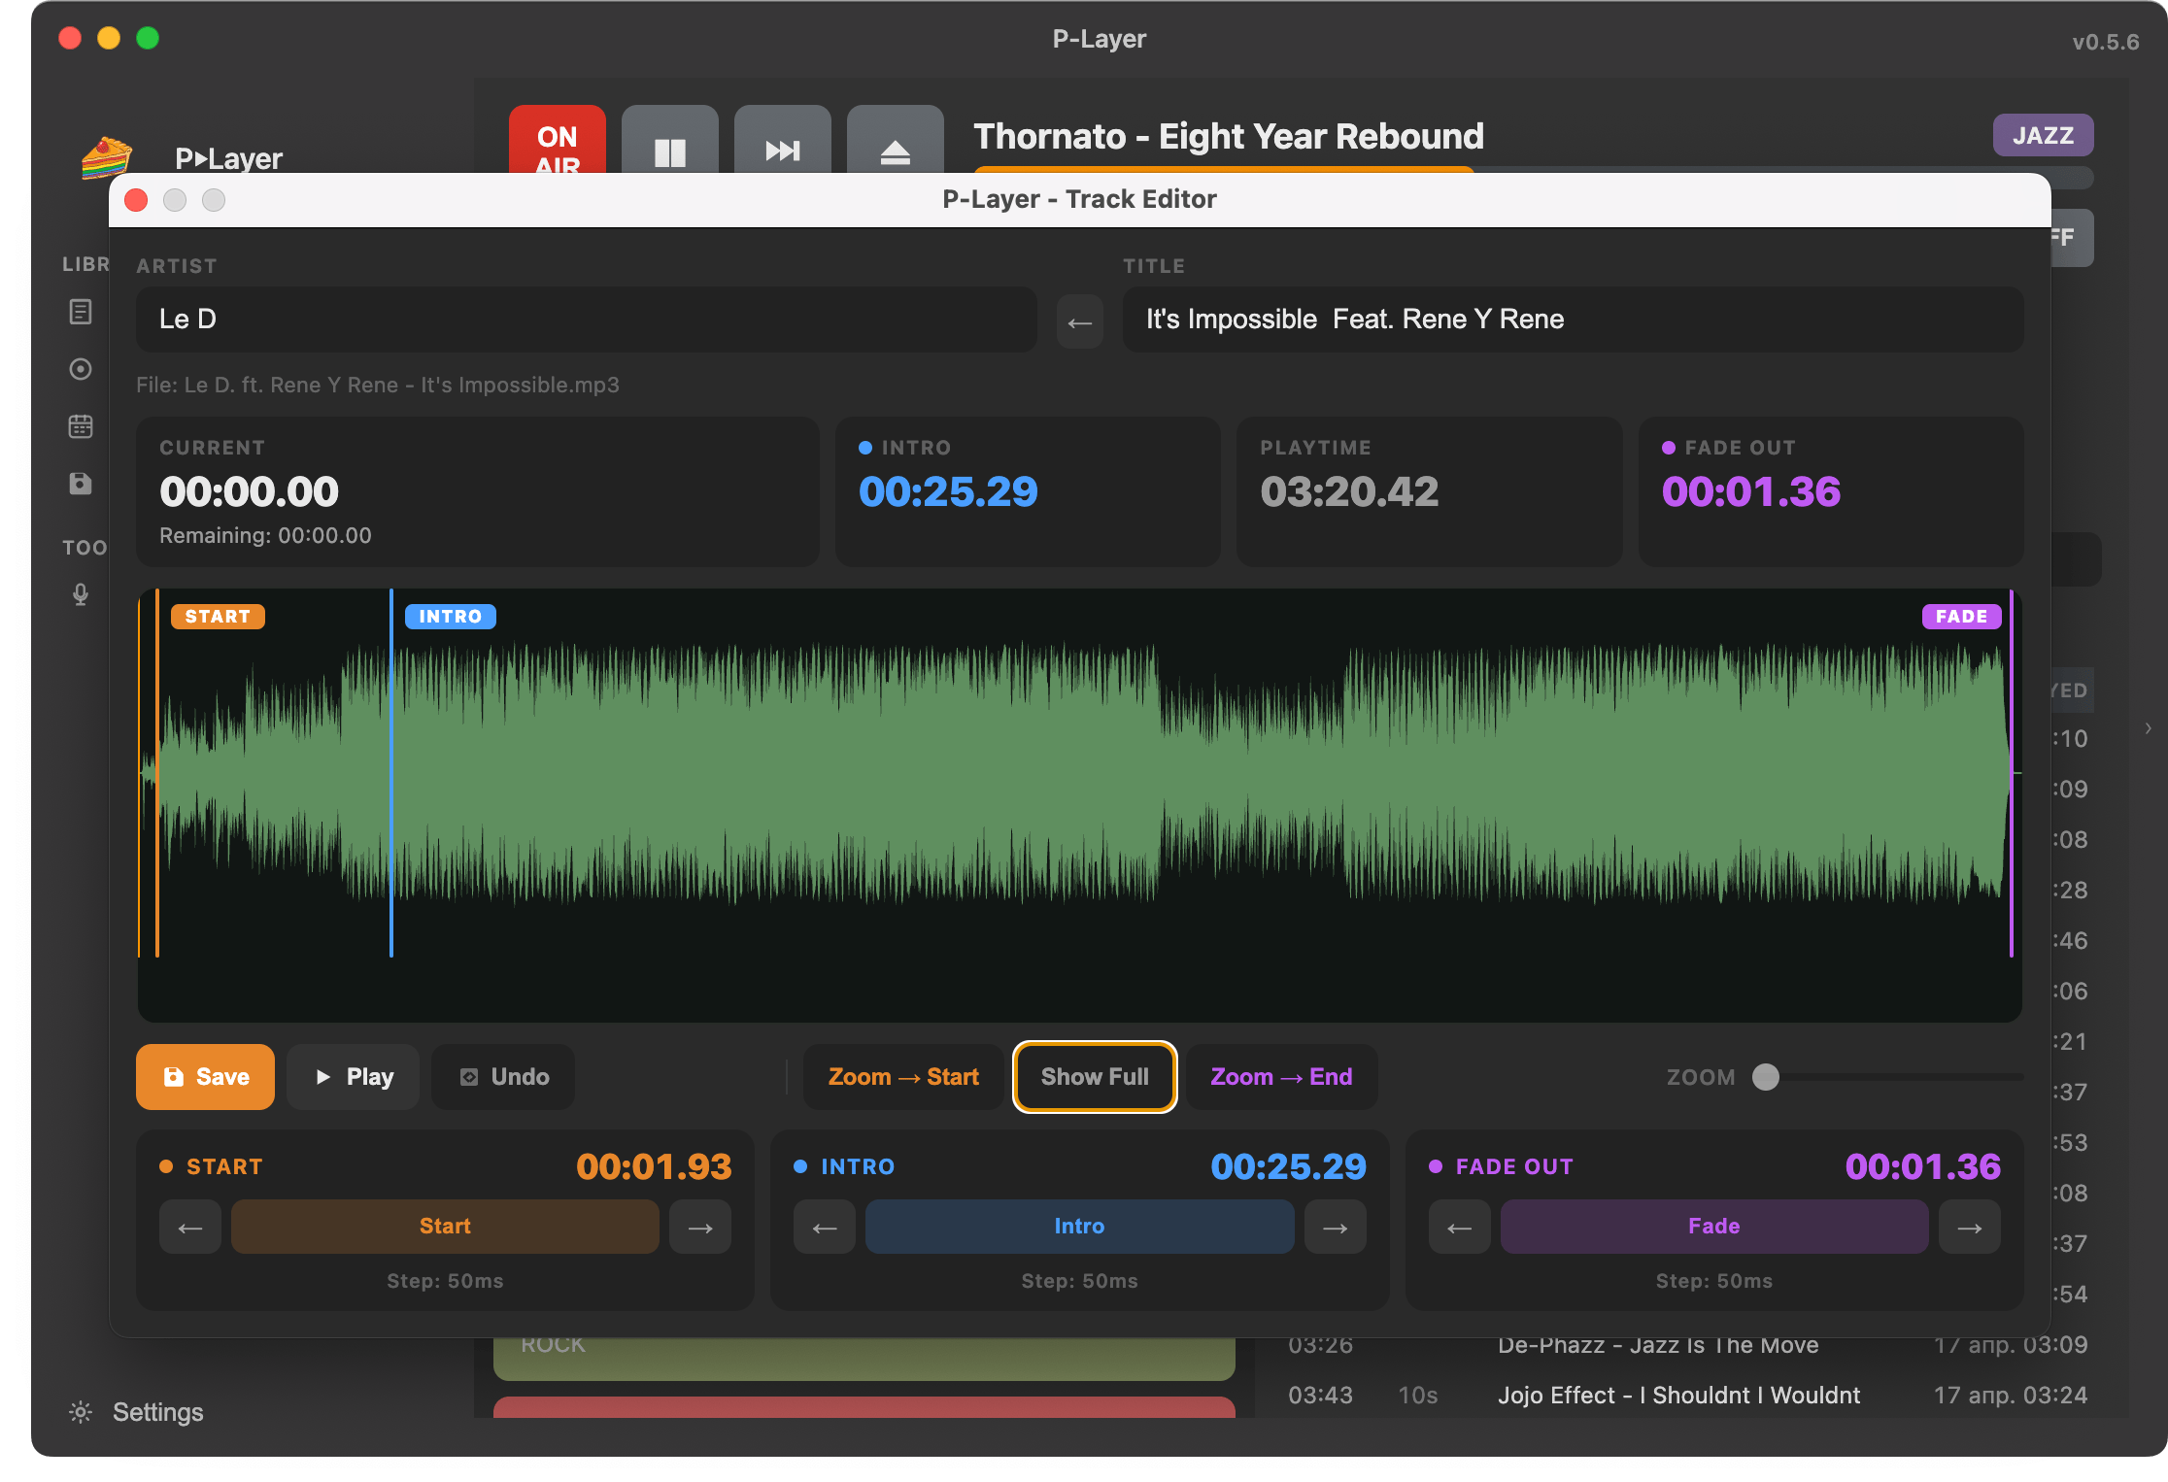Edit the Artist field containing Le D
This screenshot has height=1482, width=2168.
click(587, 320)
